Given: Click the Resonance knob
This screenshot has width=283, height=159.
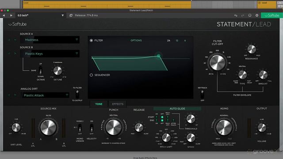Looking at the screenshot, I should coord(252,49).
